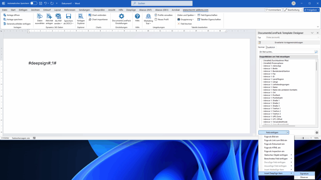Open the Daten auswählen tool
The image size is (321, 180).
tap(40, 19)
